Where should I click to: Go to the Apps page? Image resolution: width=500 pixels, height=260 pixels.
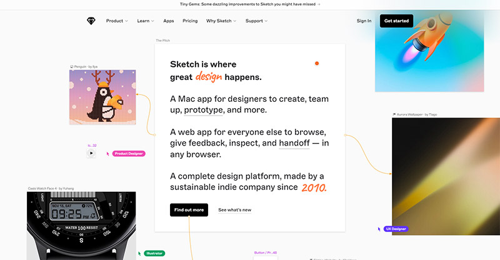(x=169, y=21)
